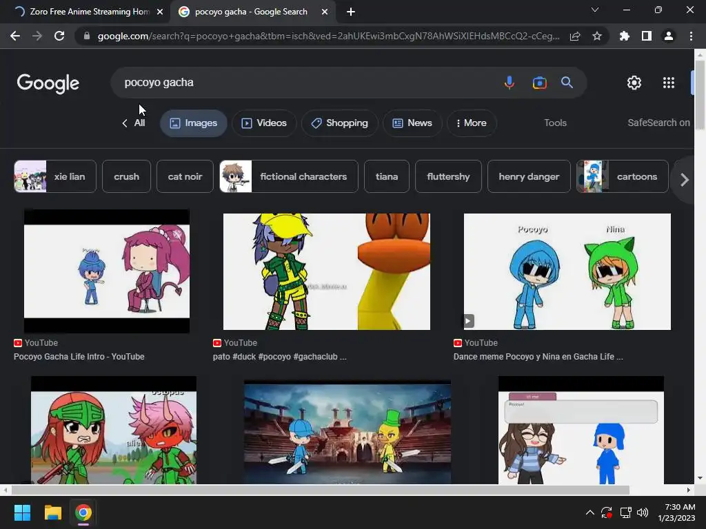
Task: Open the yellow-cap character and duck thumbnail
Action: coord(327,271)
